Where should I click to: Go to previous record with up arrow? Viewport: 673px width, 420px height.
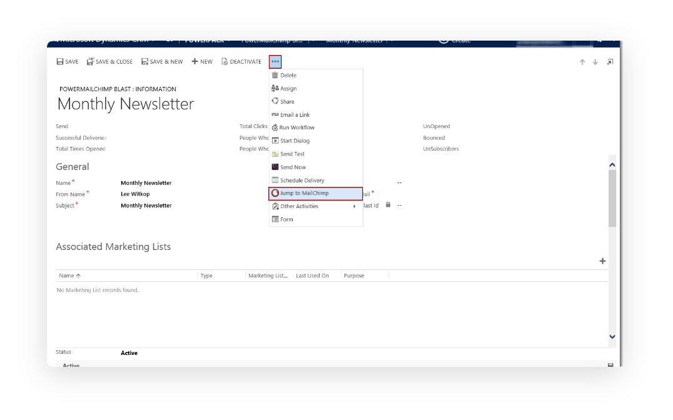click(582, 62)
